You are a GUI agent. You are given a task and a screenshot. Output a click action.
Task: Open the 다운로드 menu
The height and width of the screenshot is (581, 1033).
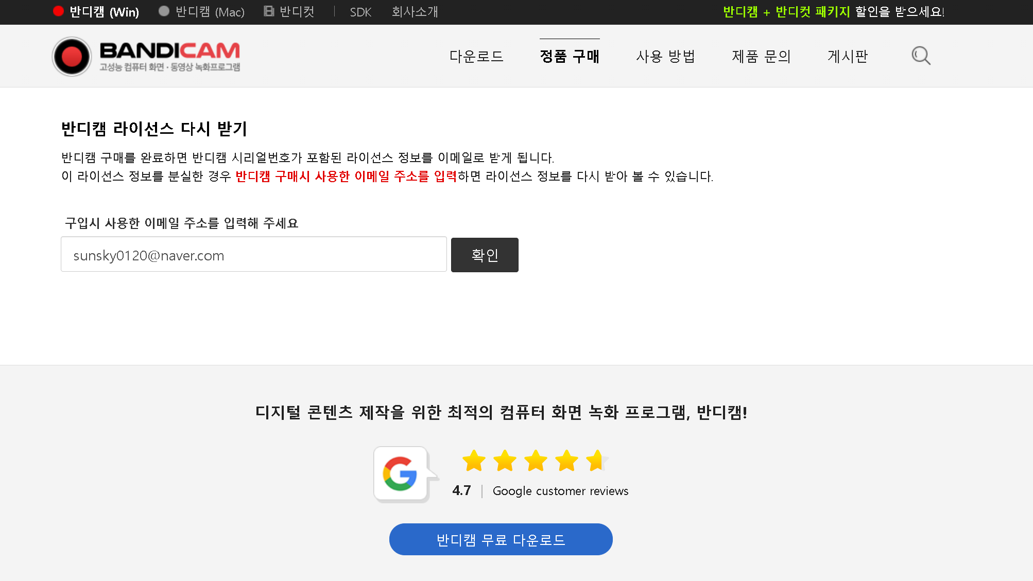pos(476,56)
